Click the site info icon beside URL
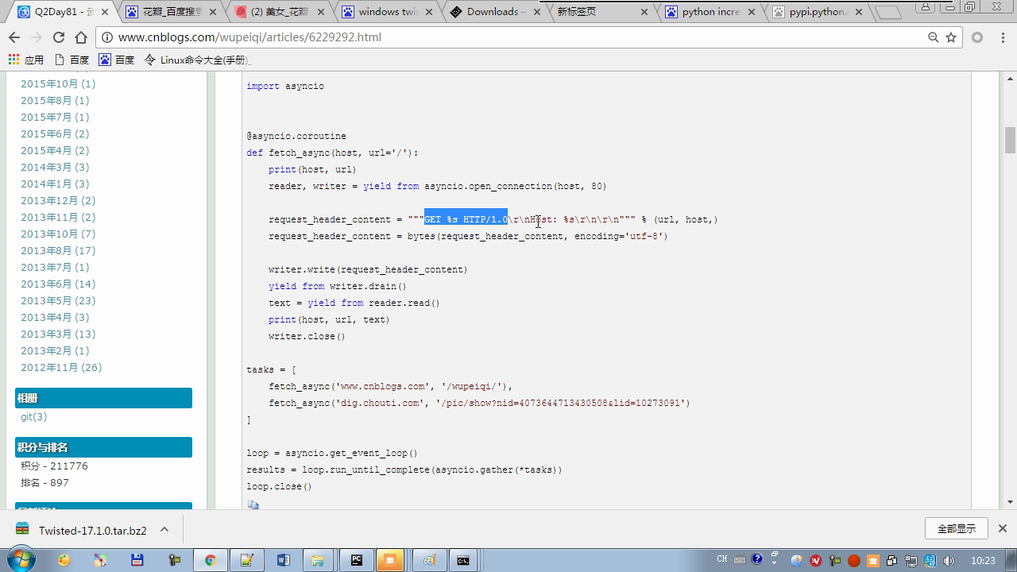The width and height of the screenshot is (1017, 572). [108, 37]
